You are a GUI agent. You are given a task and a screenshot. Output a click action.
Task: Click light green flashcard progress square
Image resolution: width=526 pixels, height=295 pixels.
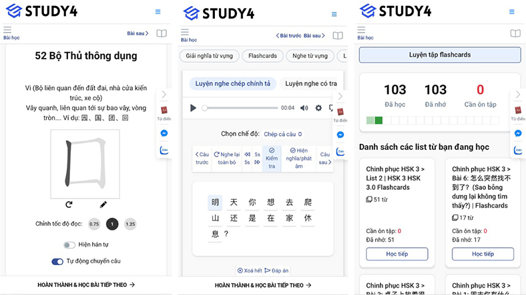click(370, 121)
